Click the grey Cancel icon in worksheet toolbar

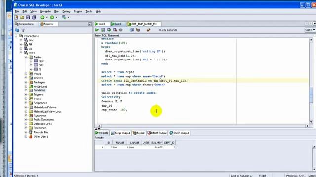pos(120,30)
